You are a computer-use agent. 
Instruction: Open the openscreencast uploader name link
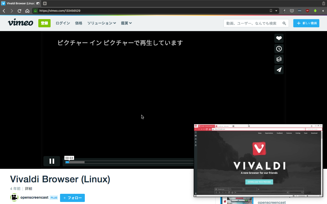pos(34,197)
